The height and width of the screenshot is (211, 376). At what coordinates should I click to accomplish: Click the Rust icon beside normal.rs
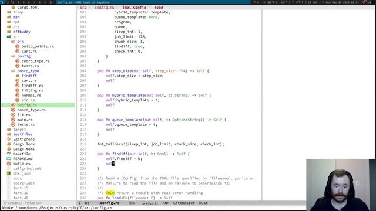click(17, 95)
